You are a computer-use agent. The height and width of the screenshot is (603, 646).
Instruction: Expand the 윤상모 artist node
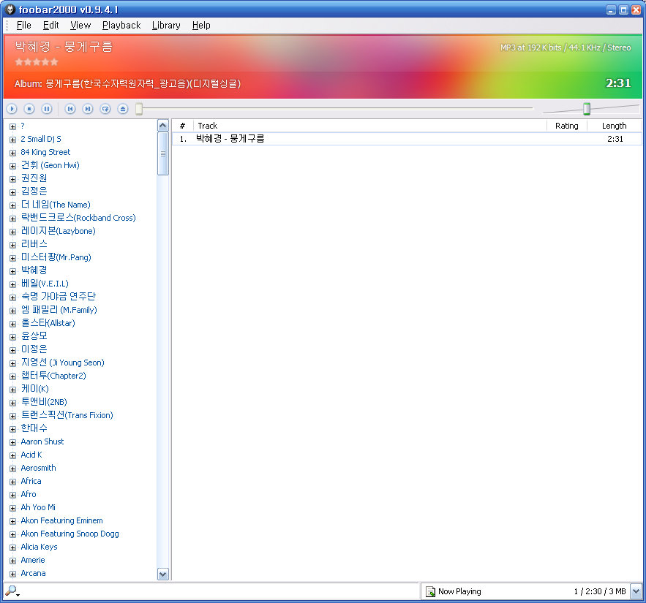(12, 337)
